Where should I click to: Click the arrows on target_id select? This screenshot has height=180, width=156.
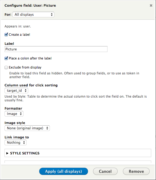pyautogui.click(x=26, y=91)
